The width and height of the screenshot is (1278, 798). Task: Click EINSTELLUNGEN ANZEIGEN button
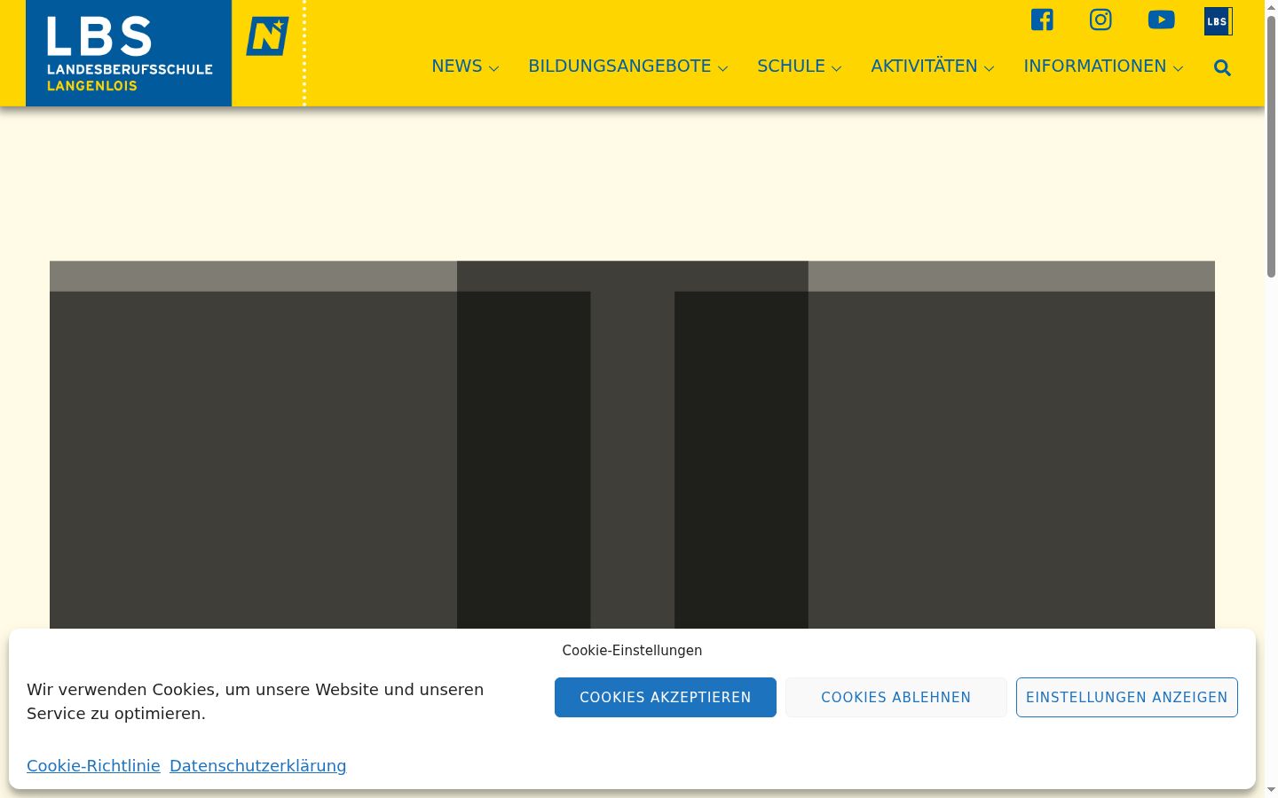click(1127, 698)
